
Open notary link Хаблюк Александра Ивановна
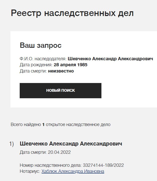73,171
